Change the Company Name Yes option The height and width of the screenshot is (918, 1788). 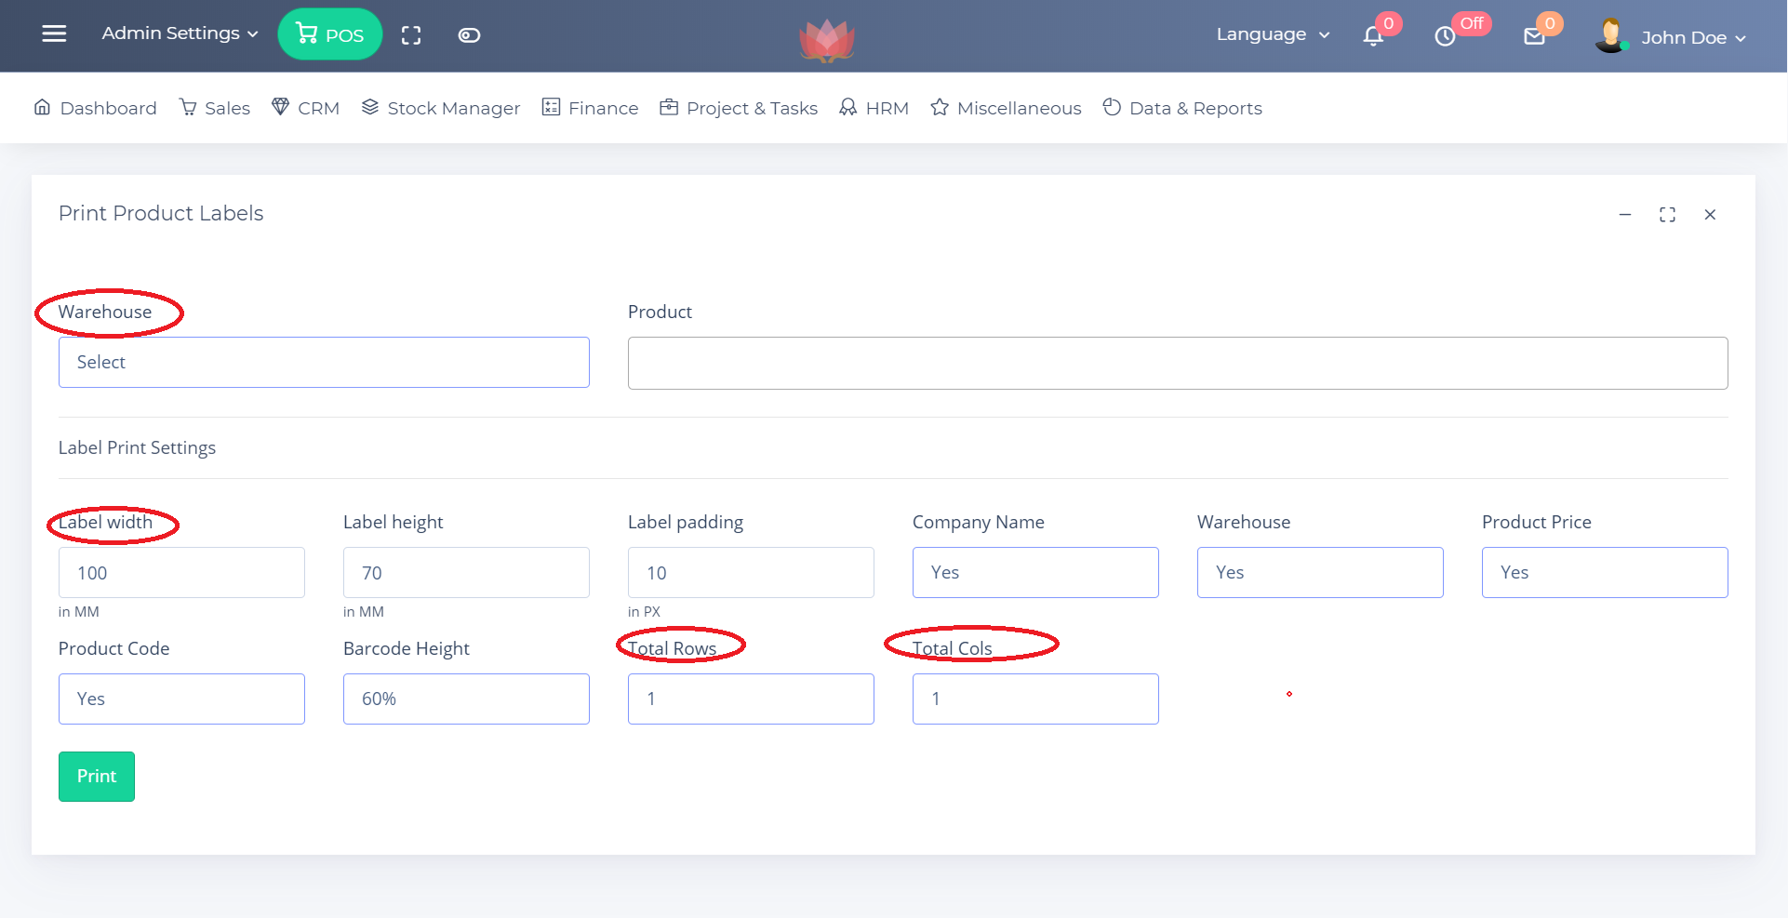pyautogui.click(x=1035, y=573)
